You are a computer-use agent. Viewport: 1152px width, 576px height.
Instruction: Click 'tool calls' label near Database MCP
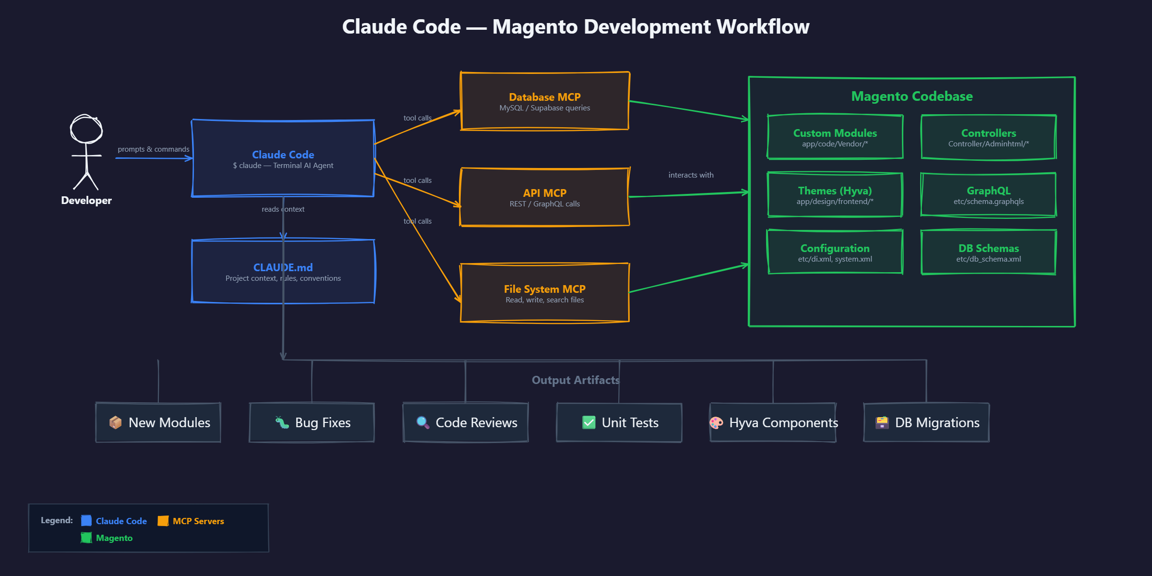[418, 118]
